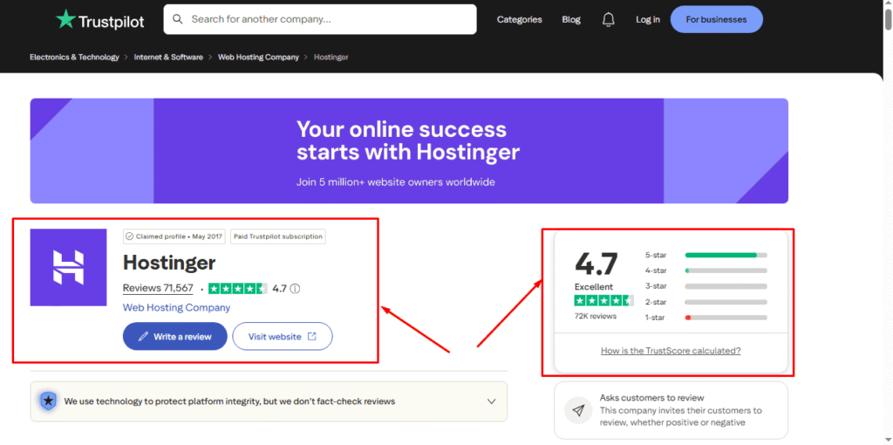Click the Hostinger promotional banner
Screen dimensions: 893x445
pyautogui.click(x=409, y=151)
